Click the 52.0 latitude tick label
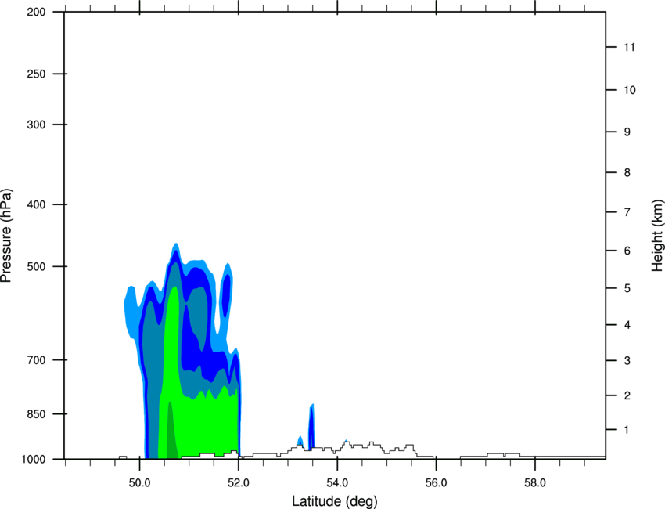Screen dimensions: 665x509 239,483
